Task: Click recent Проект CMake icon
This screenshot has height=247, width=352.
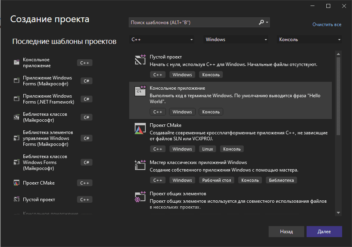Action: (x=16, y=183)
